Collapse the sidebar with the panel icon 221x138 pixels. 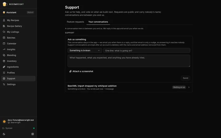pos(33,134)
